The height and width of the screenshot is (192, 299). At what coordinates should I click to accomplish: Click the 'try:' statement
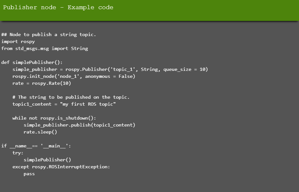(x=18, y=153)
